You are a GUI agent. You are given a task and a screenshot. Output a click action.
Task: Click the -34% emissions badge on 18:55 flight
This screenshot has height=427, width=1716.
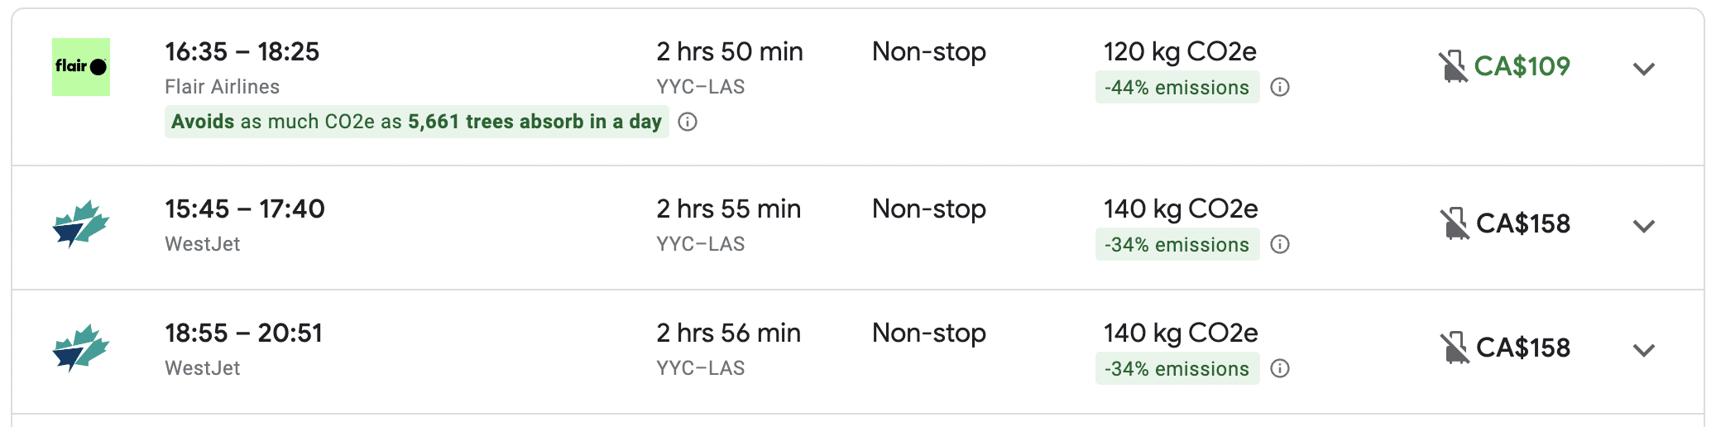[x=1177, y=369]
